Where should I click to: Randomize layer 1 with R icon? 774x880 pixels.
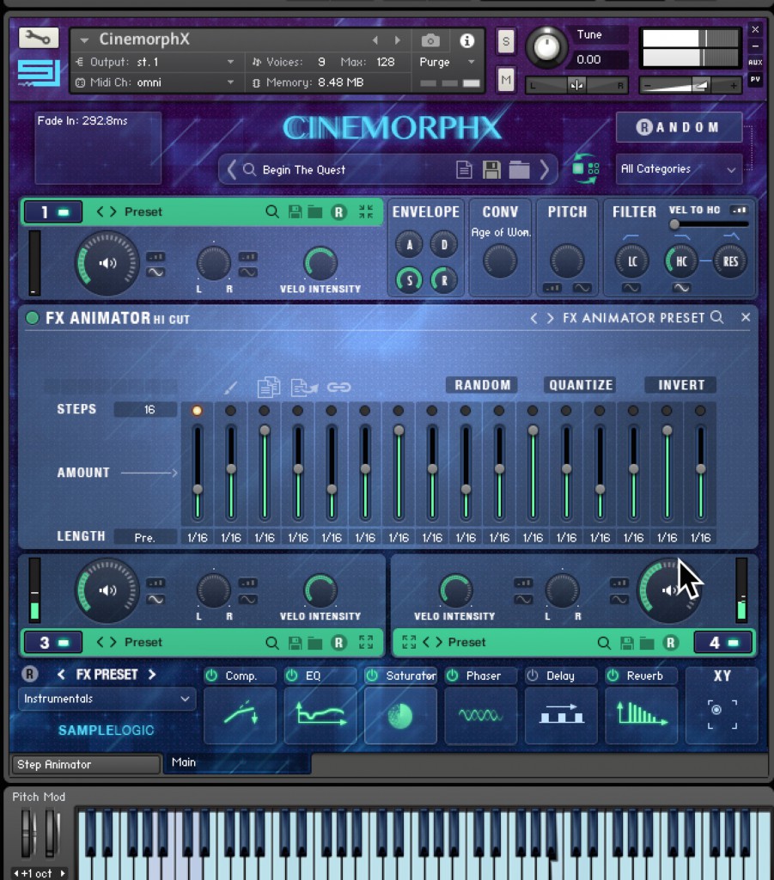(x=338, y=212)
